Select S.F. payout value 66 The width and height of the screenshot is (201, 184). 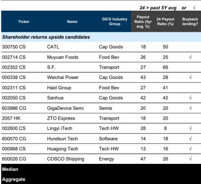pos(165,67)
